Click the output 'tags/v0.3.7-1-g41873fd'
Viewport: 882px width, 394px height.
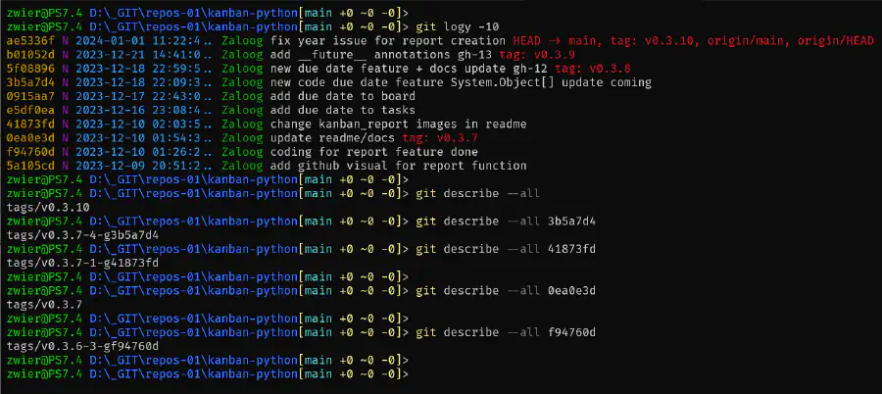coord(82,263)
